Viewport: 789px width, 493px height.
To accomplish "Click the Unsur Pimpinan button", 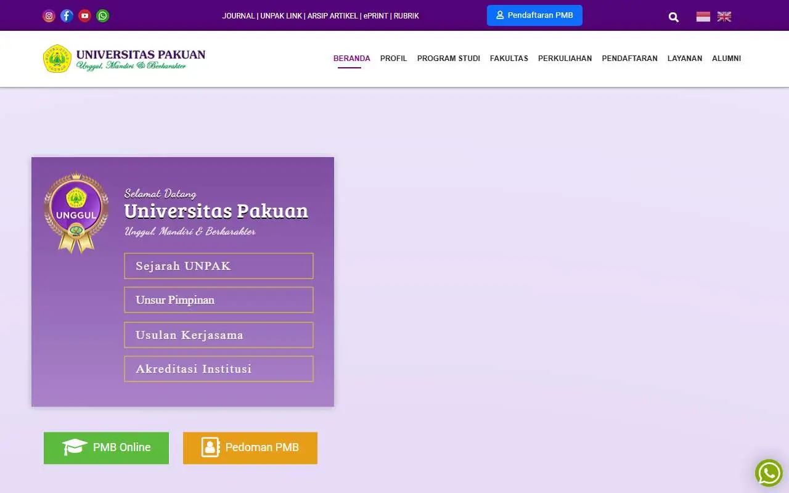I will (x=219, y=300).
